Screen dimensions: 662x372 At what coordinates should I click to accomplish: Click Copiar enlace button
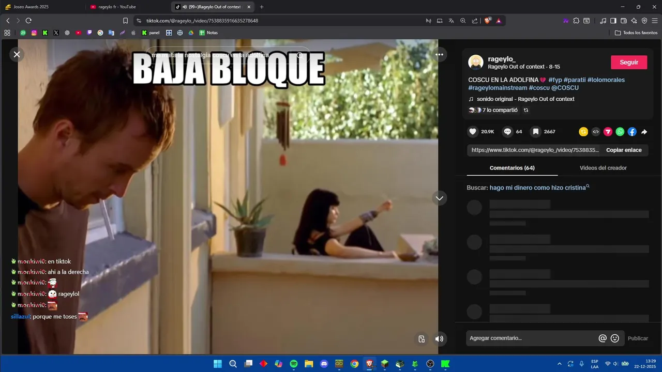624,150
